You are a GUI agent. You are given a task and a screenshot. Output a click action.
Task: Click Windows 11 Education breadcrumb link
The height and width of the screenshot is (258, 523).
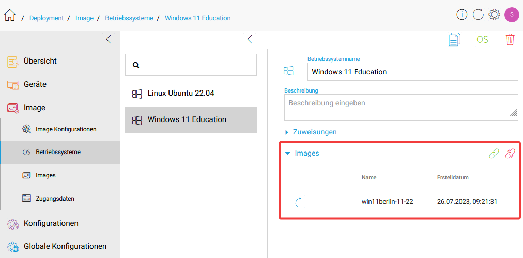pos(198,18)
